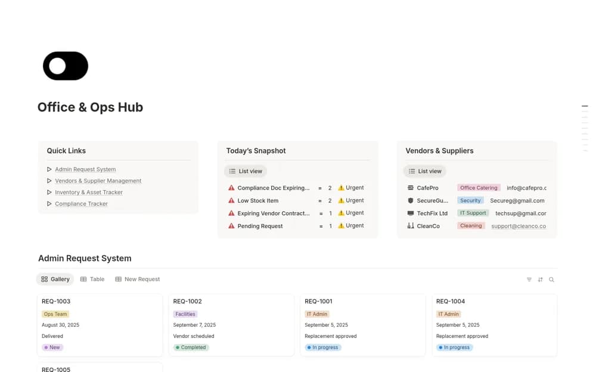The image size is (596, 372).
Task: Click the cleaning icon next to CleanCo
Action: (x=411, y=225)
